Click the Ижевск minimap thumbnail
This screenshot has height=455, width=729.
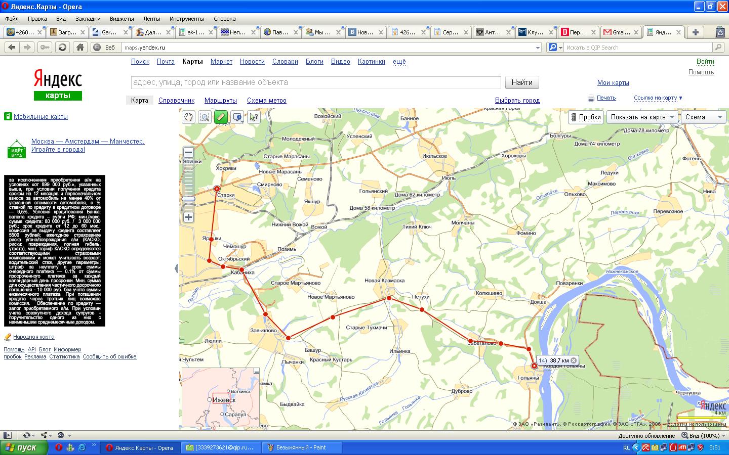[221, 398]
